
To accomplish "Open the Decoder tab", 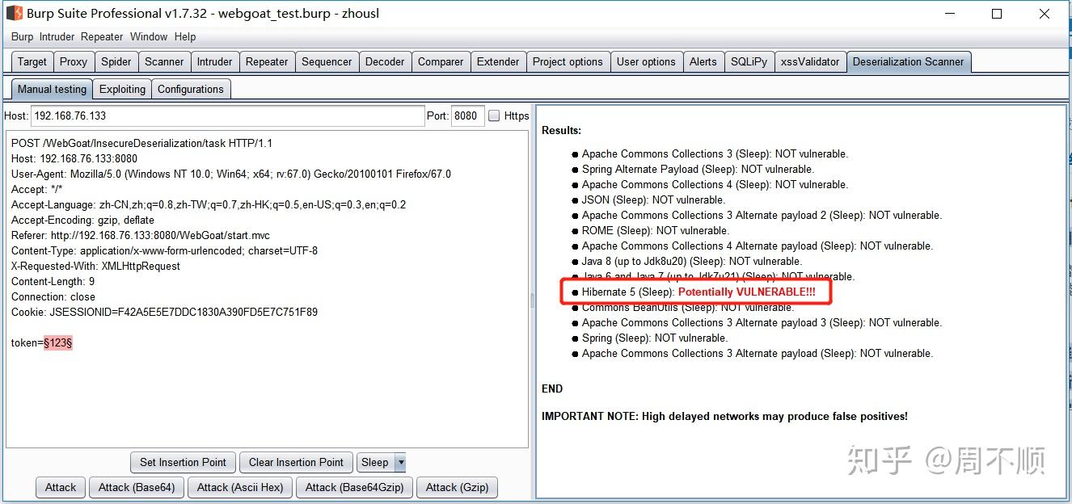I will pyautogui.click(x=385, y=61).
